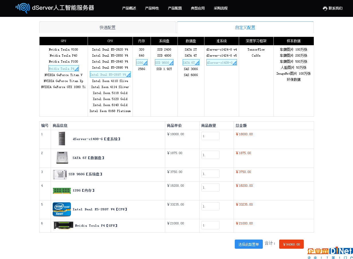Pick SAS 600G data disk
Image resolution: width=353 pixels, height=259 pixels.
pyautogui.click(x=191, y=75)
